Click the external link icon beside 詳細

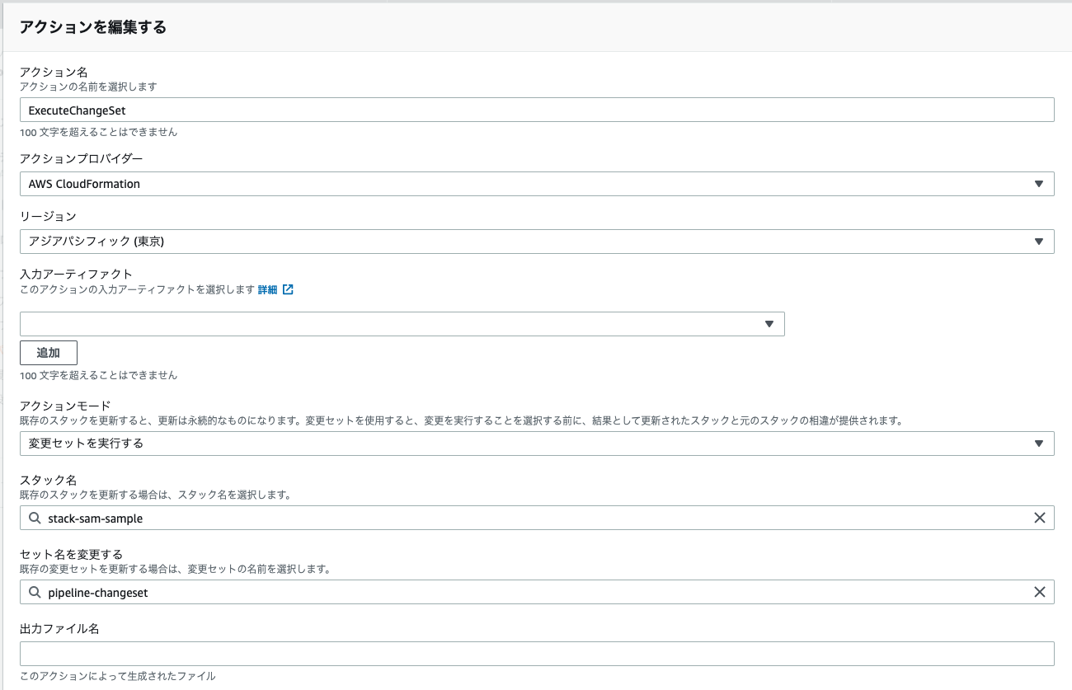point(287,289)
